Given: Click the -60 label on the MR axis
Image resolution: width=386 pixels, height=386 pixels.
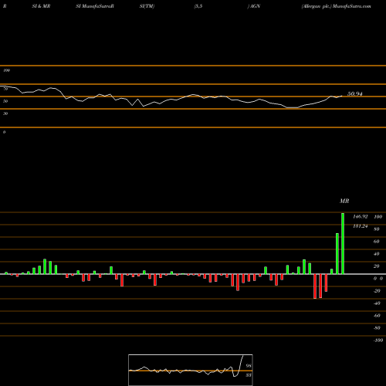Looking at the screenshot, I should click(377, 316).
